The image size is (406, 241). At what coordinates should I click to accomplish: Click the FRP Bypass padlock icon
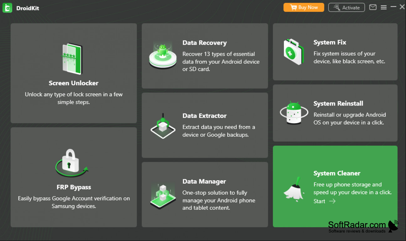tap(71, 163)
